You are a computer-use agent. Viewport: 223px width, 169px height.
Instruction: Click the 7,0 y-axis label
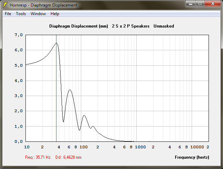[19, 35]
